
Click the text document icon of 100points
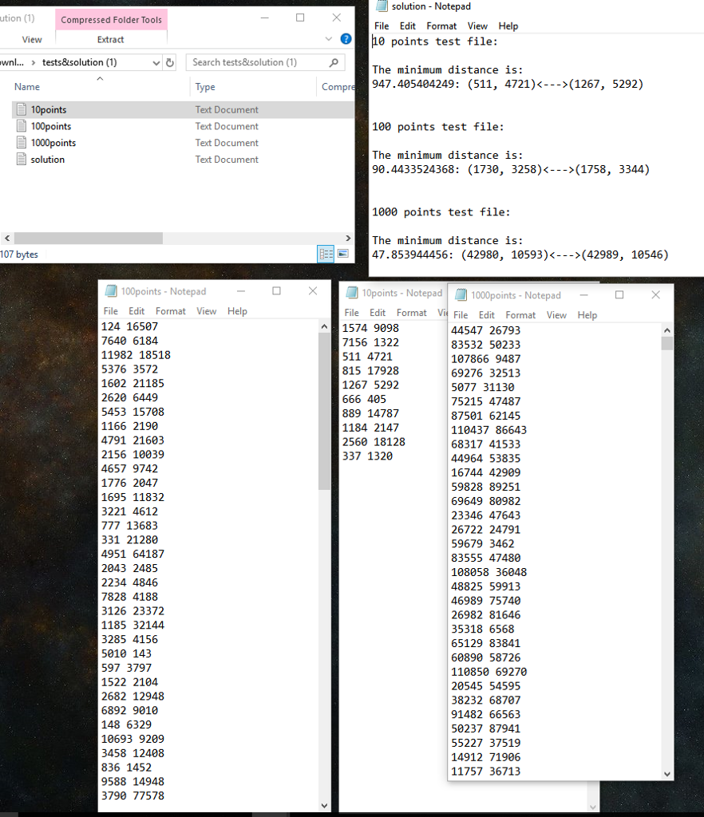click(20, 126)
